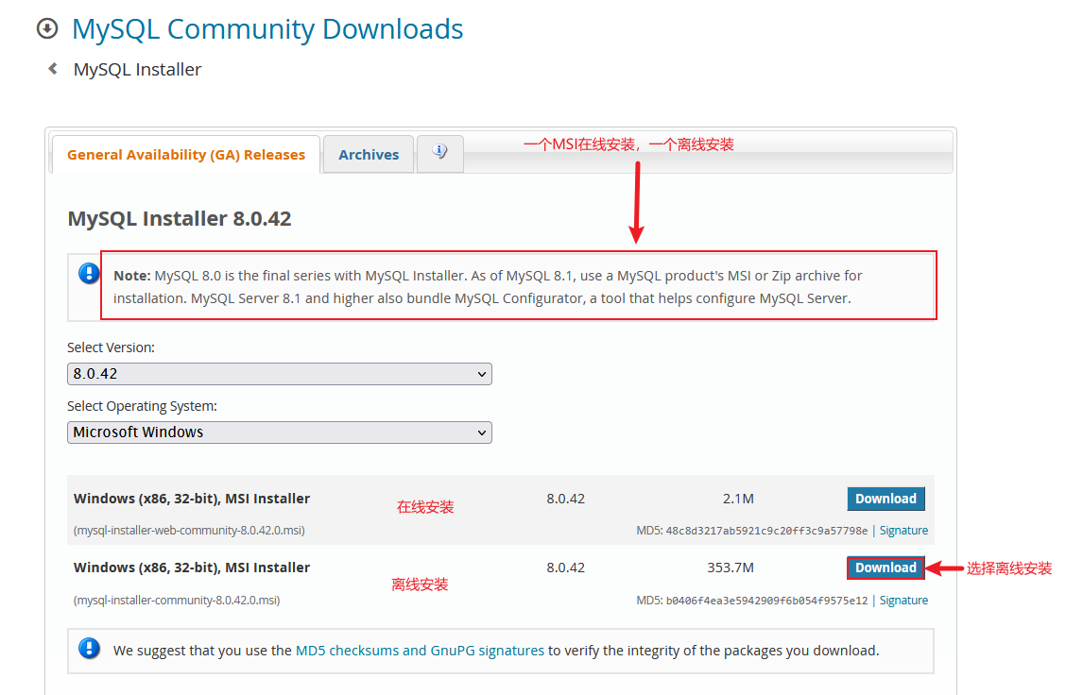Select filename mysql-installer-community-8.0.42.0.msi text
The width and height of the screenshot is (1066, 695).
click(177, 600)
